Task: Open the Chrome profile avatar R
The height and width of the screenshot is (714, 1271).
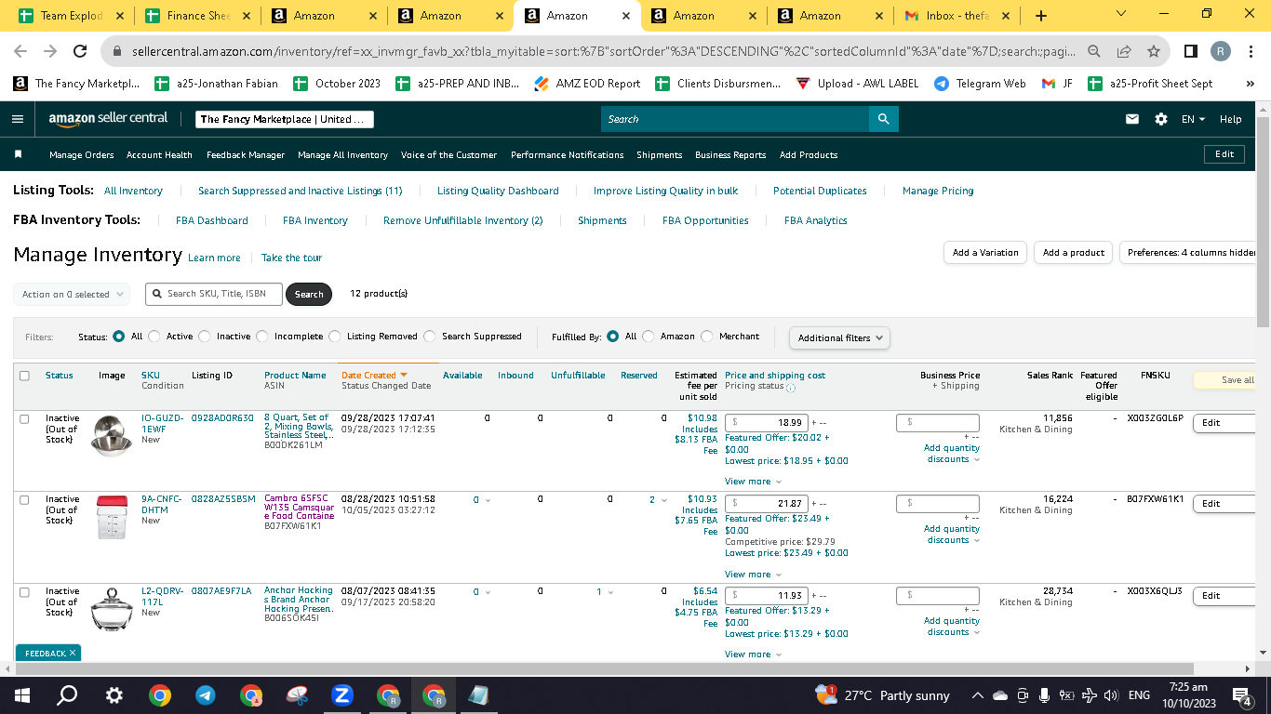Action: (1221, 51)
